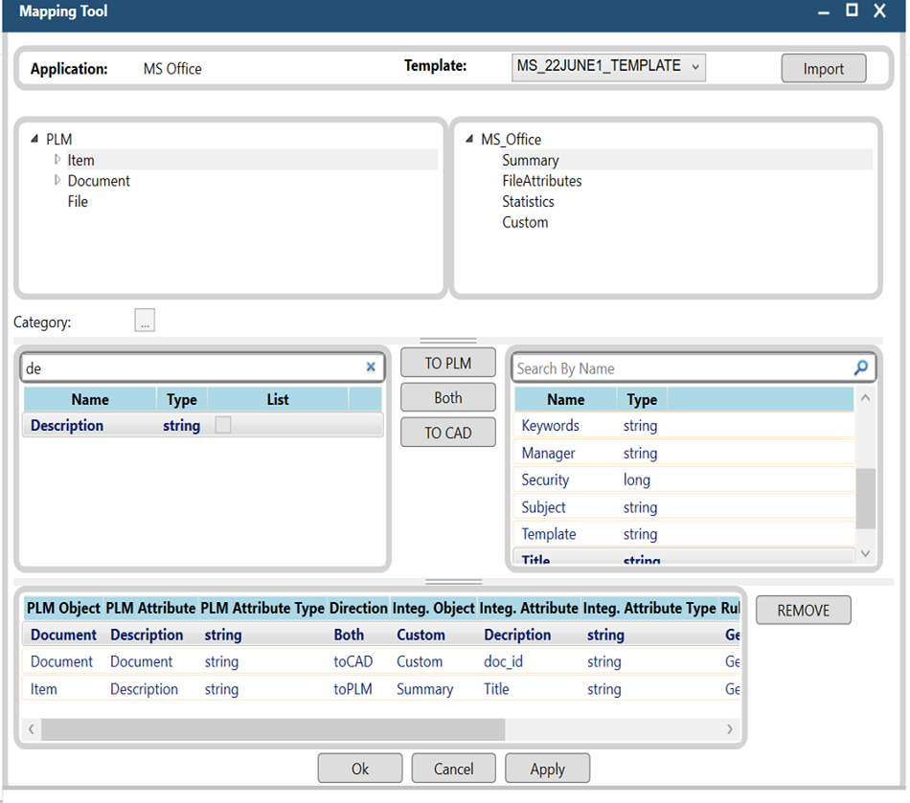Image resolution: width=910 pixels, height=803 pixels.
Task: Click the TO PLM direction button
Action: coord(447,364)
